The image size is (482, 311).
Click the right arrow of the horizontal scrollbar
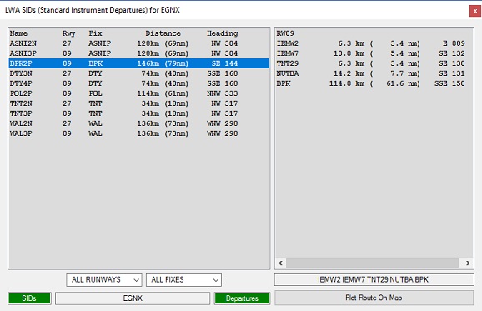pyautogui.click(x=468, y=263)
